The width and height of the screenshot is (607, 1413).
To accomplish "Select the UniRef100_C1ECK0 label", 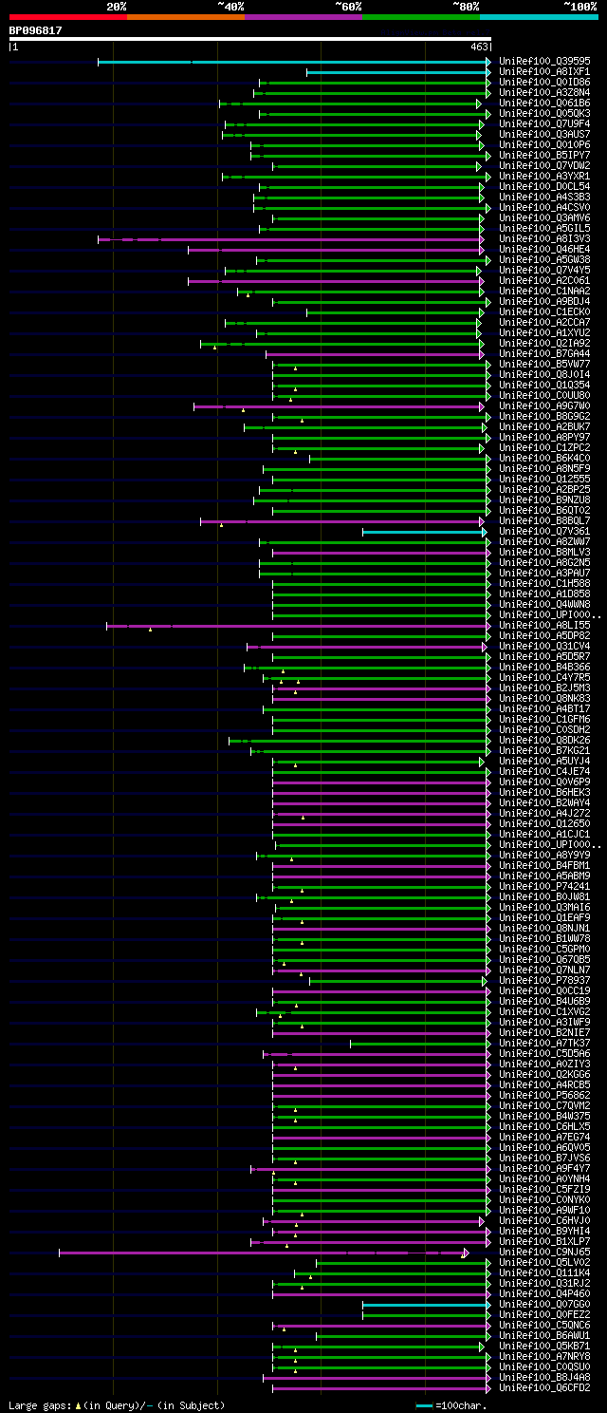I will (x=544, y=311).
